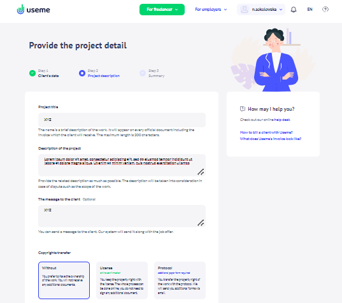Go to Project description step tab
Image resolution: width=342 pixels, height=303 pixels.
point(104,76)
